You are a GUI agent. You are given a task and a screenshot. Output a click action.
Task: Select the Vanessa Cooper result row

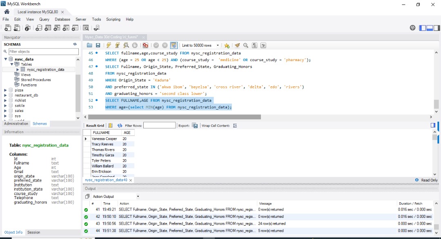point(109,138)
